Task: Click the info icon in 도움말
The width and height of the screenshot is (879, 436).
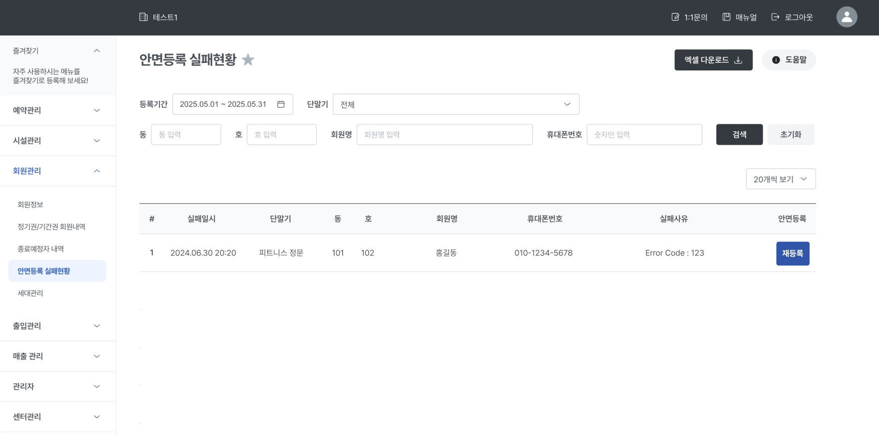Action: pyautogui.click(x=776, y=60)
